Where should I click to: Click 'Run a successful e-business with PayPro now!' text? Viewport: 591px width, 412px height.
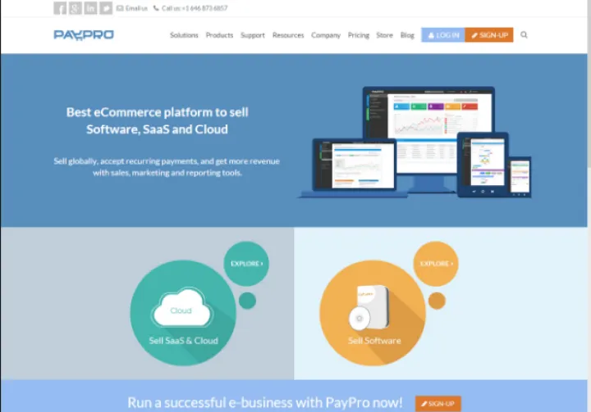coord(265,403)
